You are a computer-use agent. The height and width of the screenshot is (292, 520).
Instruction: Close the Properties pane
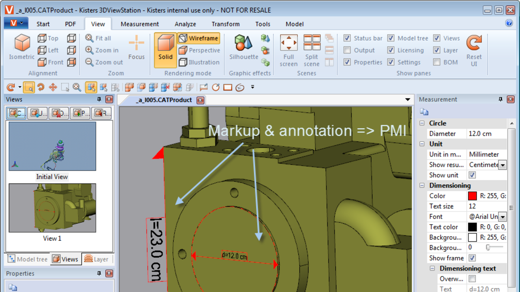pyautogui.click(x=109, y=273)
